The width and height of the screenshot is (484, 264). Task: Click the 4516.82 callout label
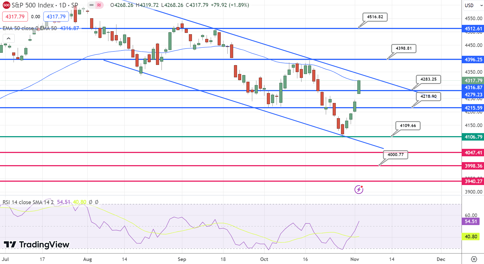(x=375, y=17)
